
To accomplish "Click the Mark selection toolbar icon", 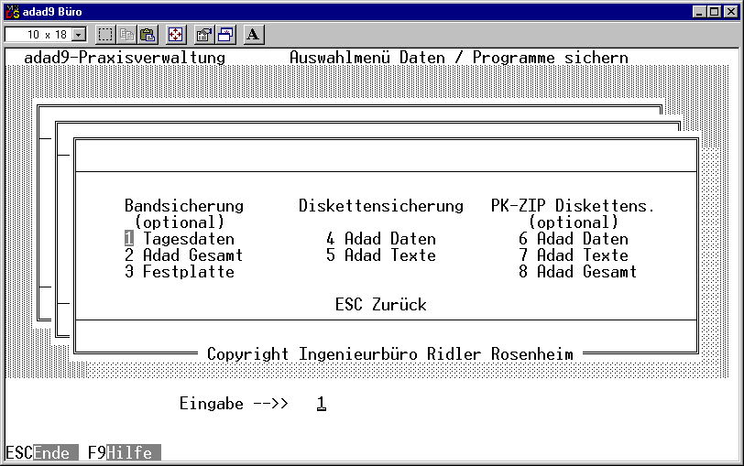I will [x=105, y=35].
